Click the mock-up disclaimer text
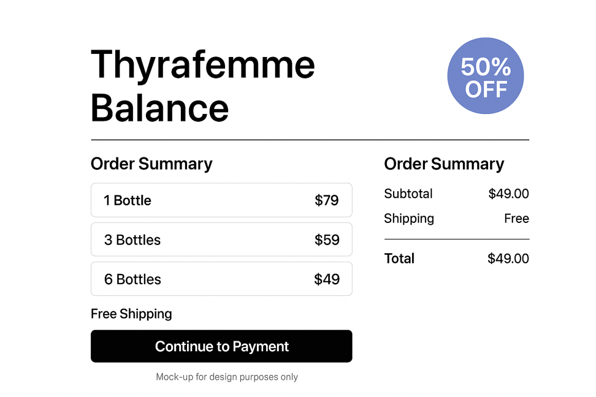Screen dimensions: 596x397 pos(227,376)
